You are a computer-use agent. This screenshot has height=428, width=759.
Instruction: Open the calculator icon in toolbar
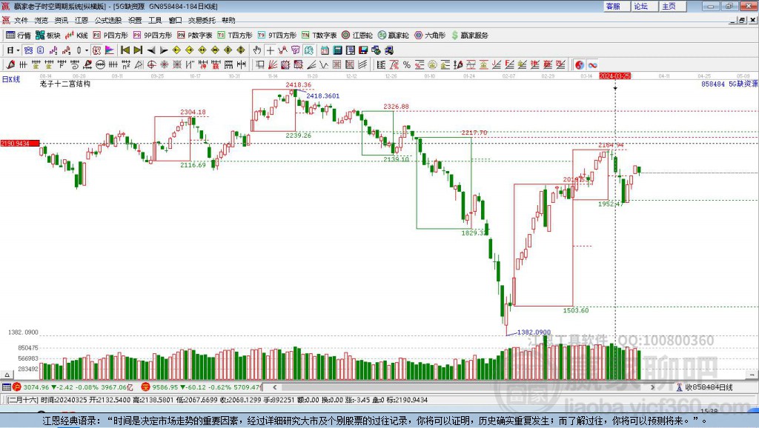[x=337, y=50]
